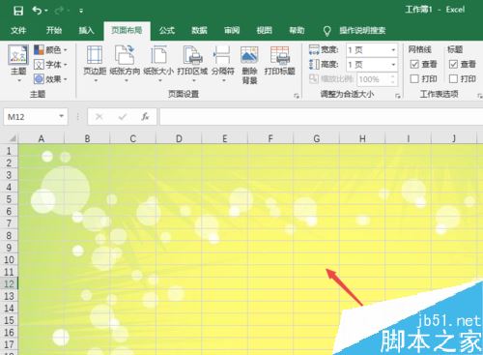Select column F header
The height and width of the screenshot is (355, 483).
pyautogui.click(x=270, y=138)
